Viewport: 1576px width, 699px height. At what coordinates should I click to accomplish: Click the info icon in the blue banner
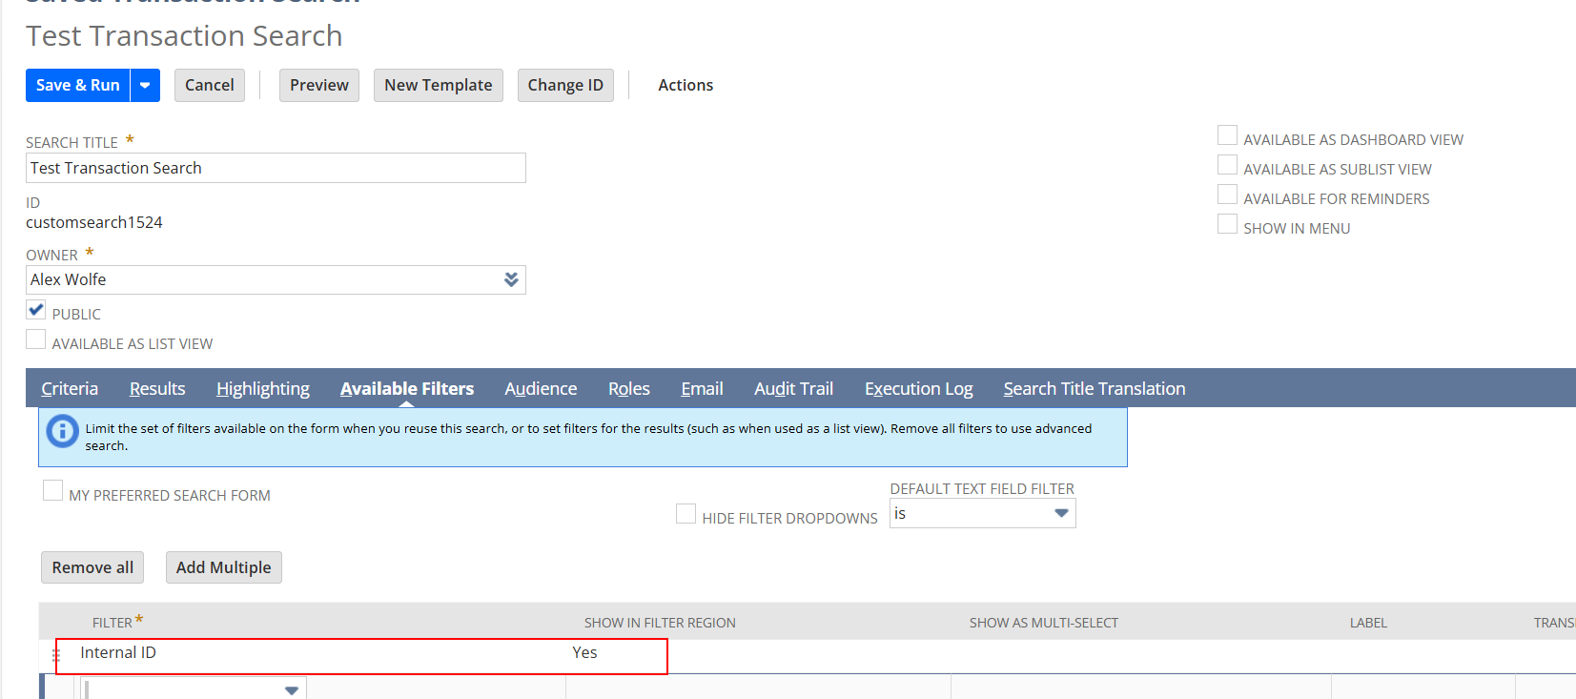(x=63, y=431)
